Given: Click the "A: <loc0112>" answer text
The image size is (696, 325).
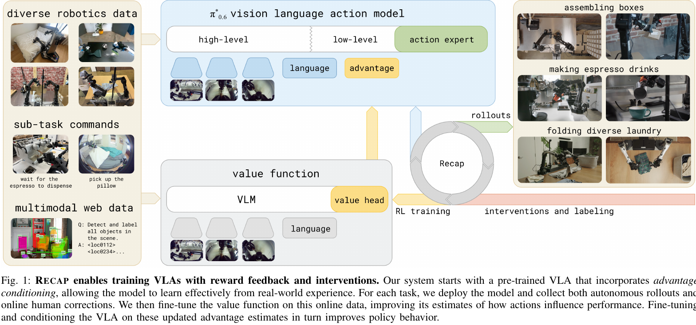Looking at the screenshot, I should point(101,248).
